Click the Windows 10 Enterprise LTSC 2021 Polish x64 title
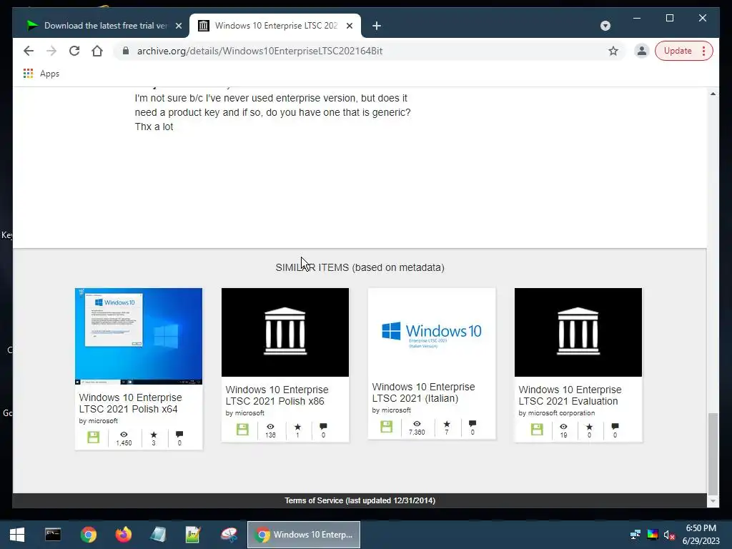This screenshot has width=732, height=549. [x=130, y=403]
